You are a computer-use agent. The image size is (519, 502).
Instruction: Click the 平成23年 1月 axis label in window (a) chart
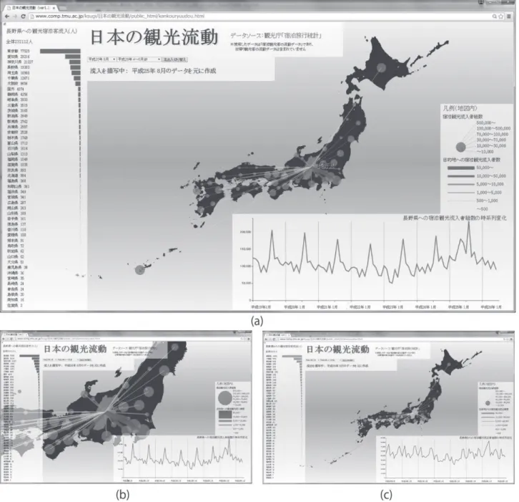pos(392,307)
